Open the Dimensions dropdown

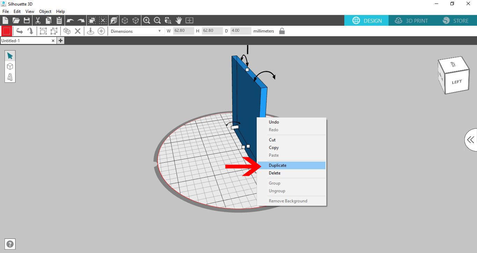pyautogui.click(x=136, y=31)
